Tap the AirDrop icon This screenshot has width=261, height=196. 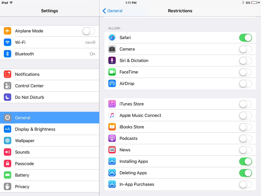coord(112,83)
